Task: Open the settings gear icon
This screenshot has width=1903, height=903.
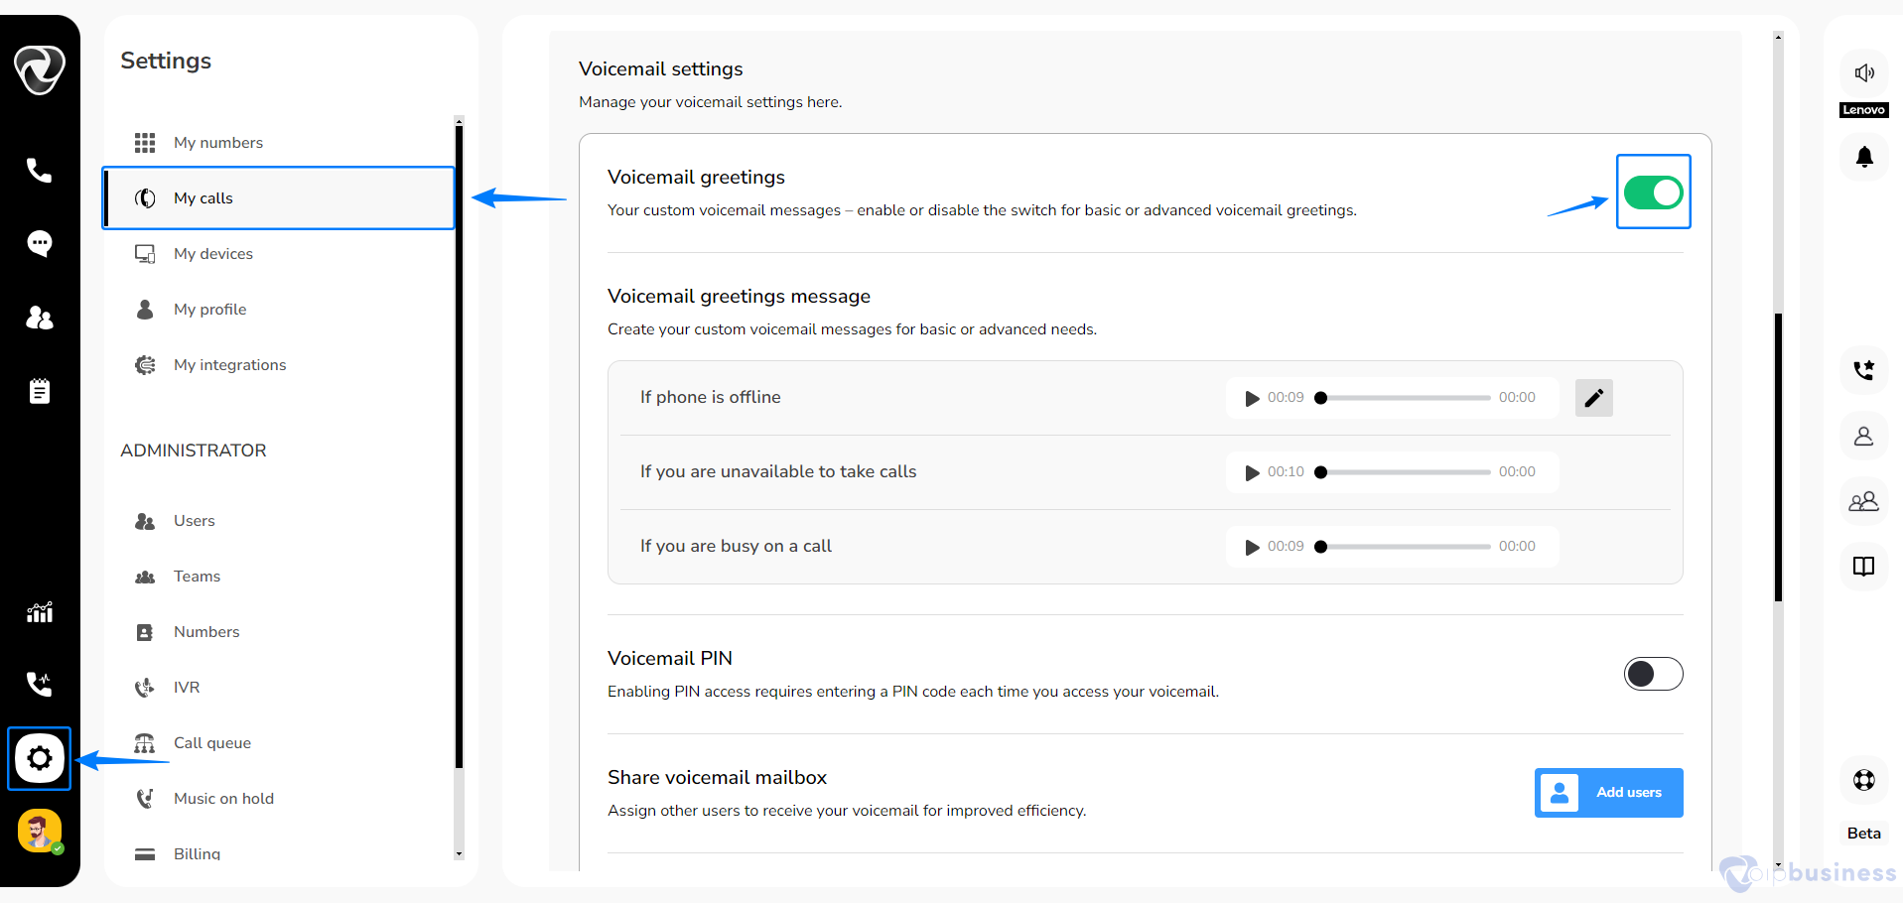Action: pyautogui.click(x=39, y=758)
